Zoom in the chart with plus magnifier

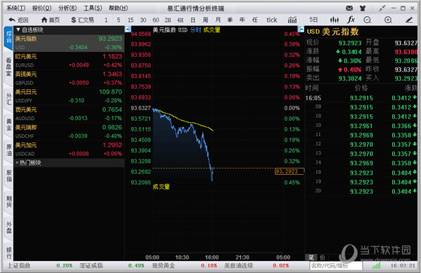[388, 20]
